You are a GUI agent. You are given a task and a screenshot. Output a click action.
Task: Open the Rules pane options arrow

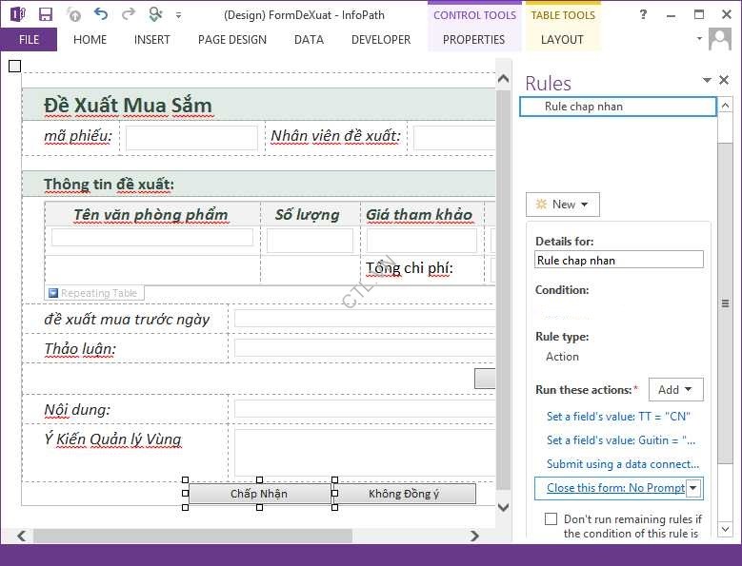707,81
